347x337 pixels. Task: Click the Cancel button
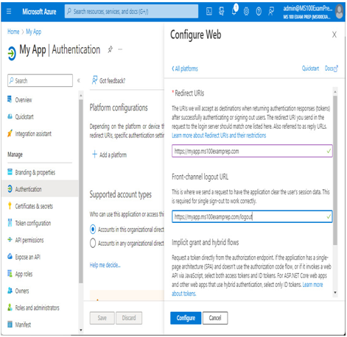click(x=215, y=318)
